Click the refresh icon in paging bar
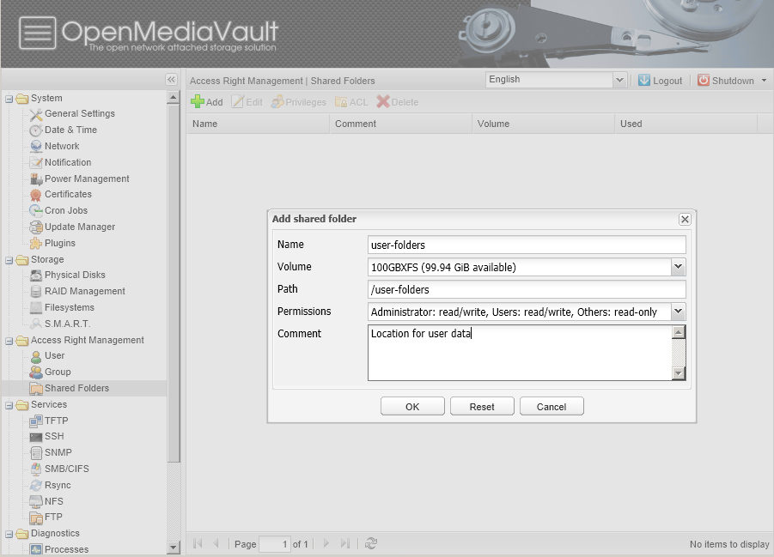 point(371,543)
